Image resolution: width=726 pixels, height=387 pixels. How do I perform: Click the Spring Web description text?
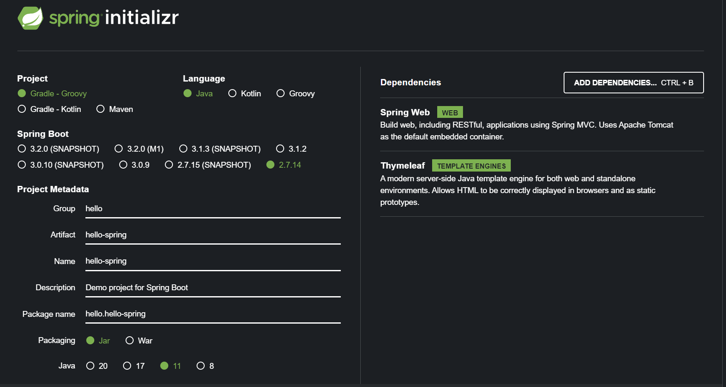(526, 131)
